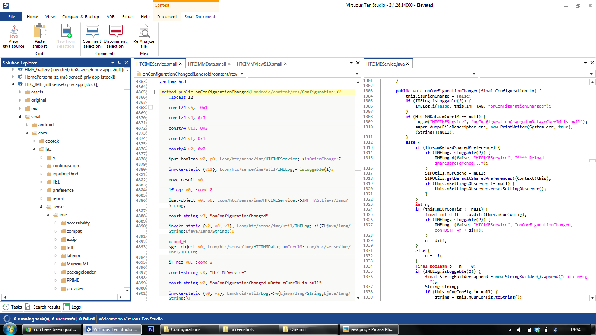The width and height of the screenshot is (596, 335).
Task: Open the Logs panel
Action: 72,307
